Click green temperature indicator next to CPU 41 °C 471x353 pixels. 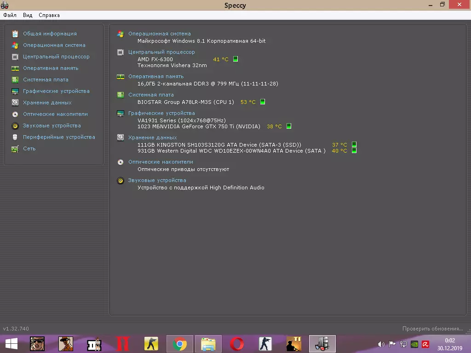coord(235,59)
